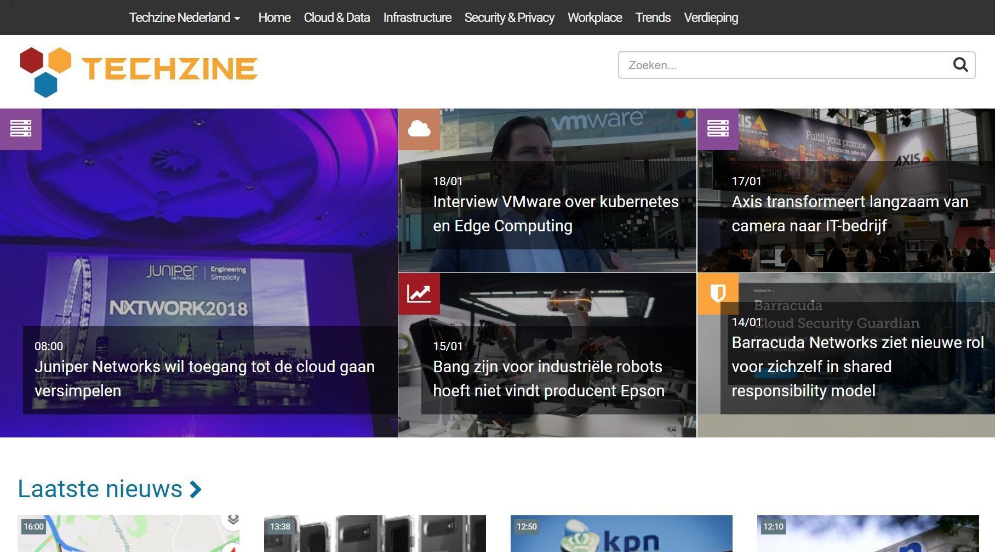
Task: Click the TECHZINE wordmark text
Action: coord(170,69)
